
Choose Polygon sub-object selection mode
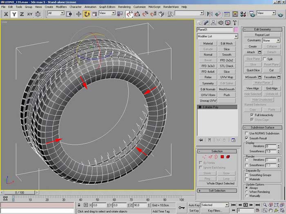(222, 157)
